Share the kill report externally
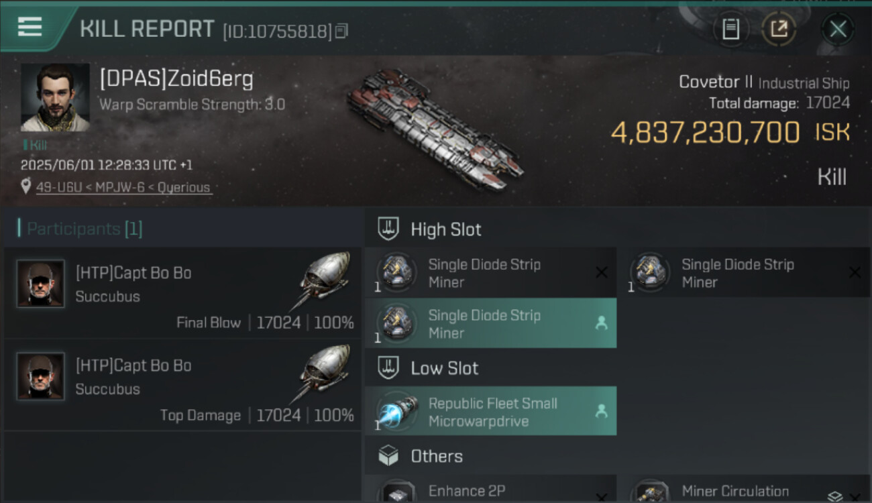This screenshot has width=872, height=503. (779, 30)
